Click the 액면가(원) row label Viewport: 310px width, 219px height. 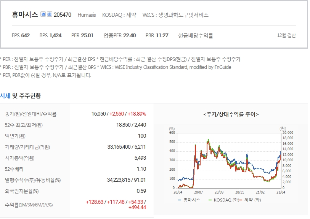(15, 136)
